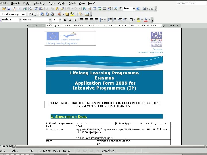Open the borders dropdown arrow

pos(135,20)
